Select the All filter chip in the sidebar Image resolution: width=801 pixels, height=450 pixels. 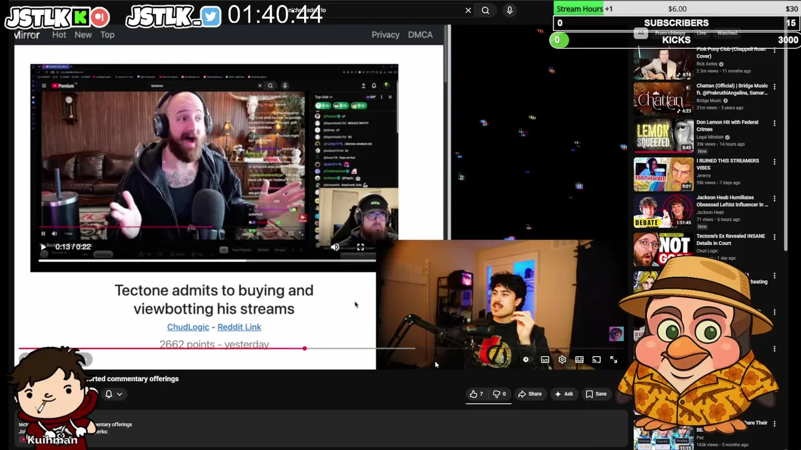640,33
